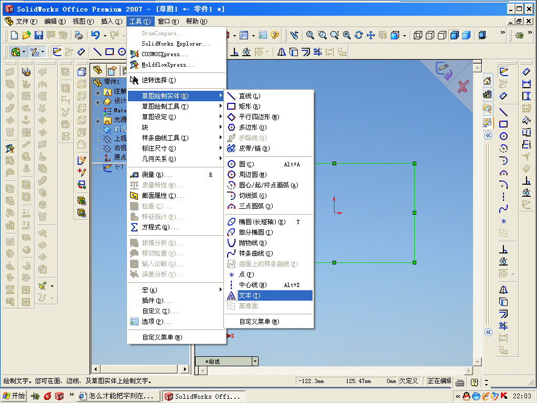Select FeatureManager design tree tab
This screenshot has width=537, height=403.
click(98, 70)
